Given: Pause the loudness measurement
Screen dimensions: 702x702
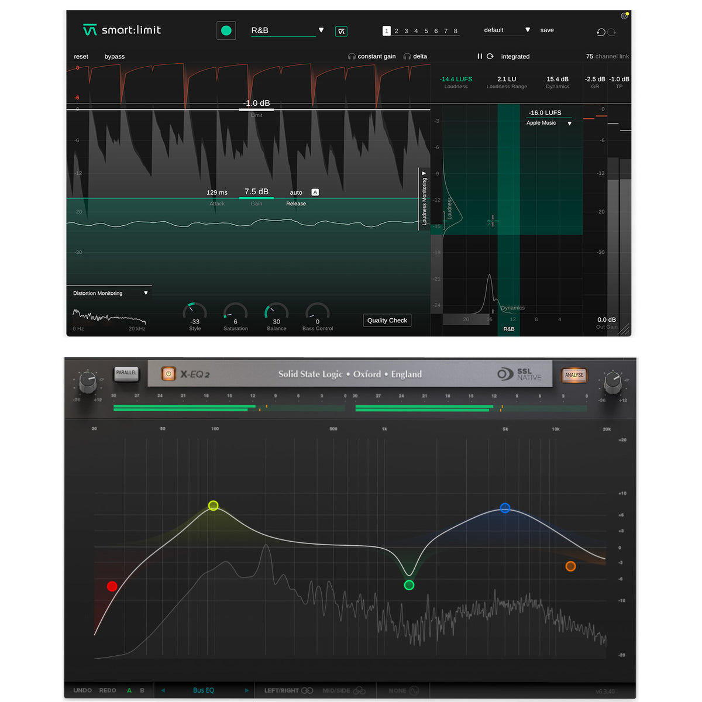Looking at the screenshot, I should 480,56.
